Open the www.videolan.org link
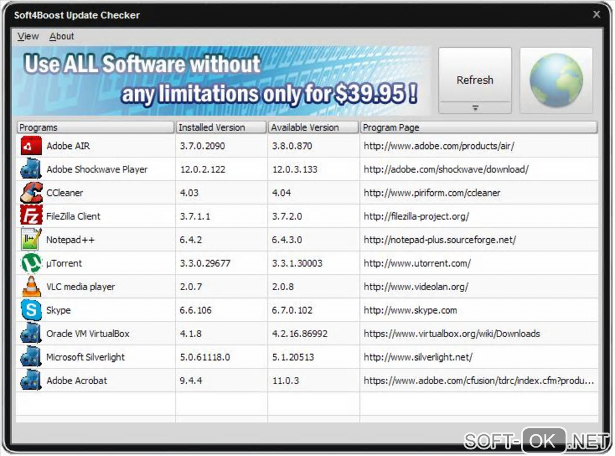Screen dimensions: 615x456 point(416,287)
